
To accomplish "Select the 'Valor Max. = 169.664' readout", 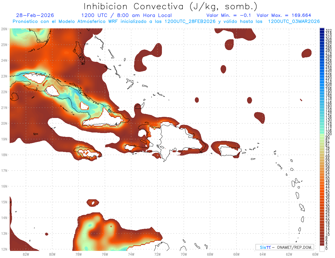I will [x=284, y=15].
